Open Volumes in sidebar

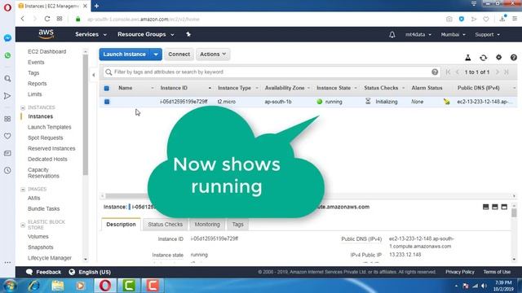38,237
